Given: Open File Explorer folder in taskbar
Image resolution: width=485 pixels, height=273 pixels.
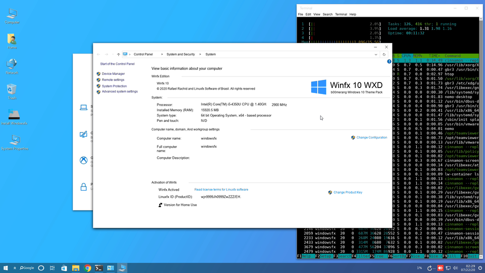Looking at the screenshot, I should [x=76, y=268].
